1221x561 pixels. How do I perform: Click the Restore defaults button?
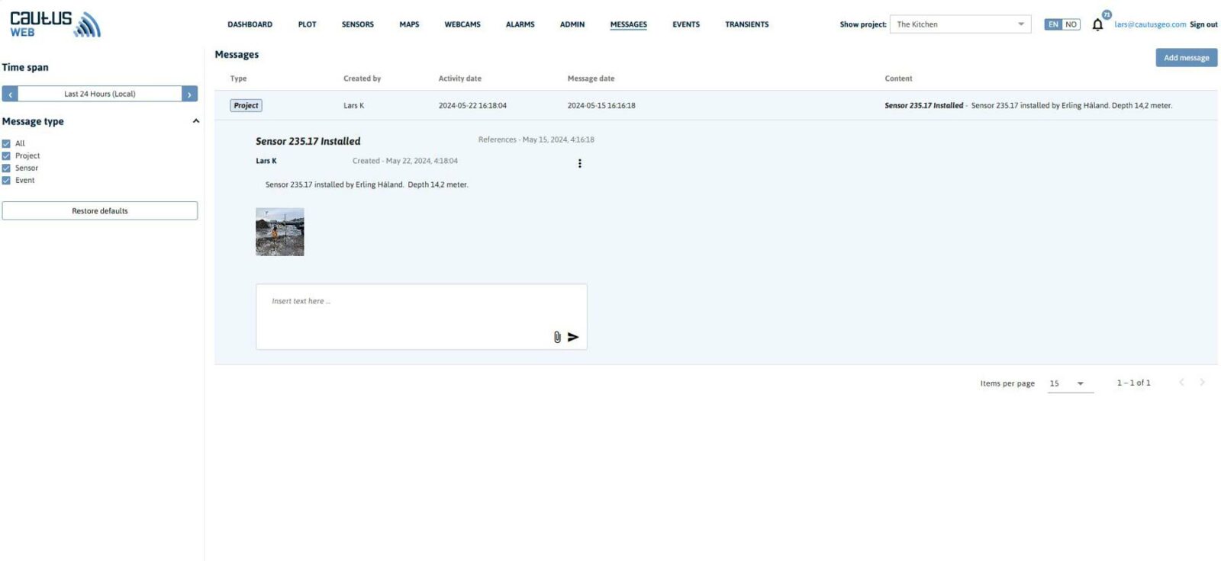click(100, 211)
